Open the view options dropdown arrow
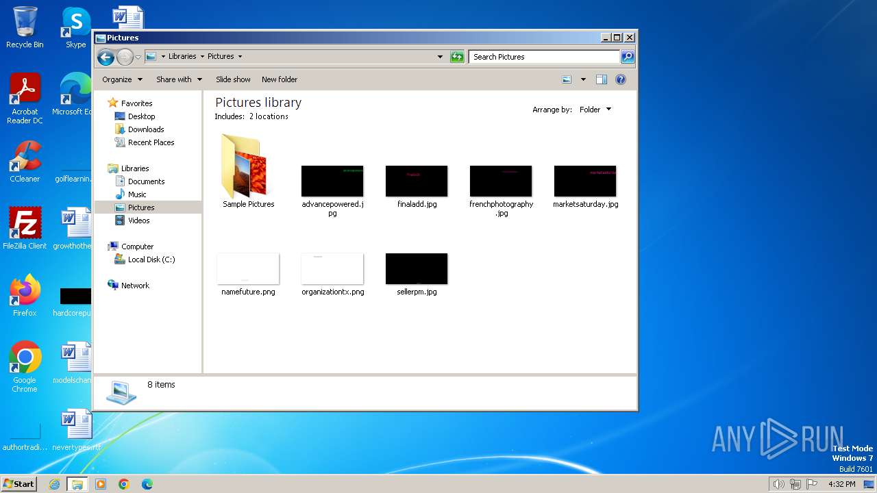877x493 pixels. click(x=583, y=79)
